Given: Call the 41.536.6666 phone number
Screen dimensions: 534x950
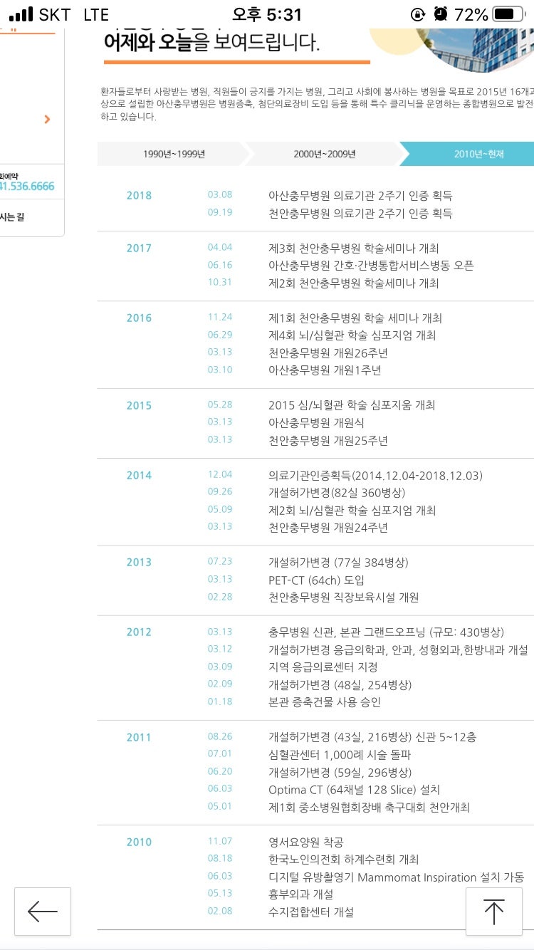Looking at the screenshot, I should point(27,186).
